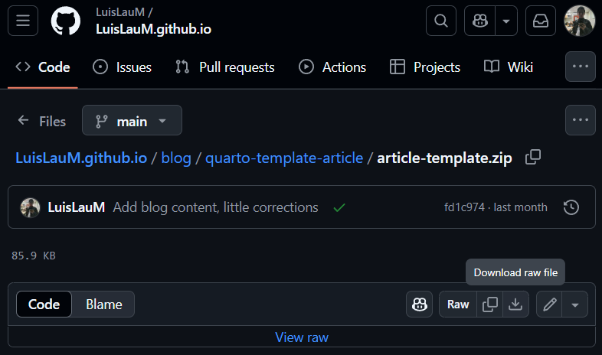The width and height of the screenshot is (602, 355).
Task: Copy raw file contents
Action: pos(490,305)
